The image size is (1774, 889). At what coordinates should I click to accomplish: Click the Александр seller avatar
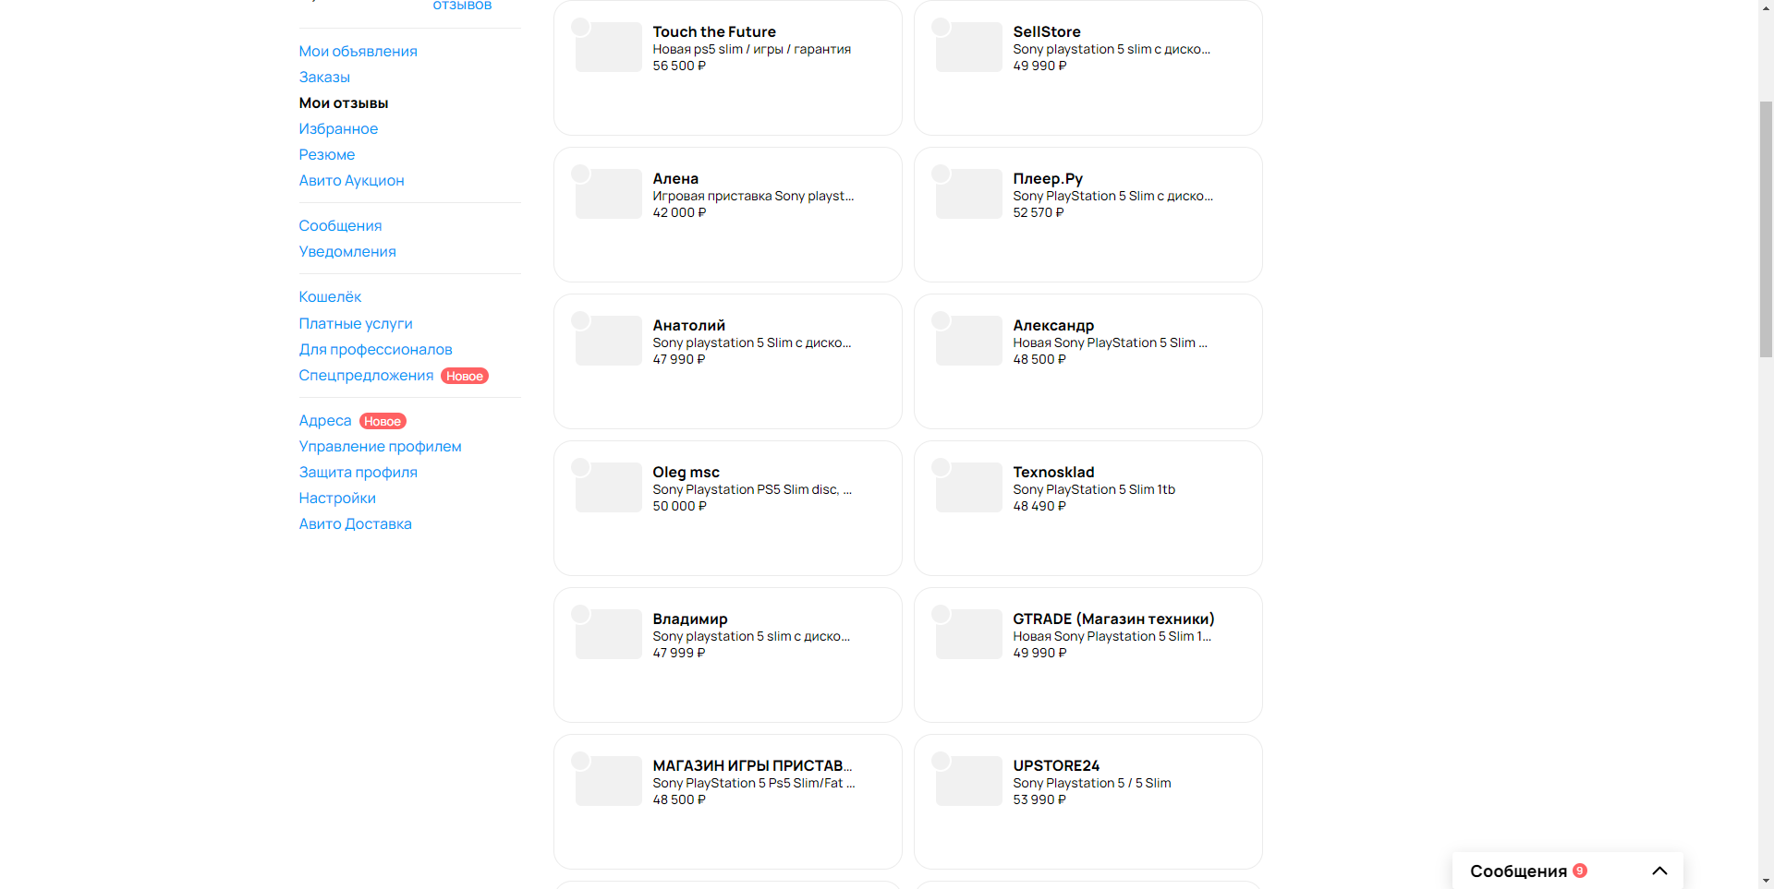point(941,320)
